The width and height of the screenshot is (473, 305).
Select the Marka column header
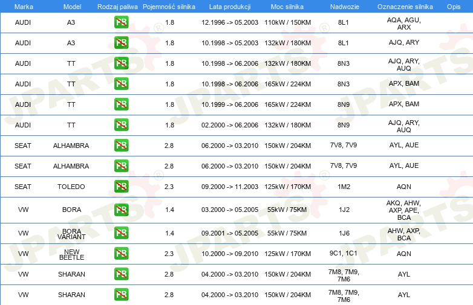pyautogui.click(x=24, y=7)
